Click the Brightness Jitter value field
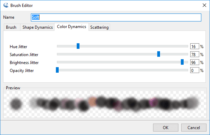 (x=195, y=62)
